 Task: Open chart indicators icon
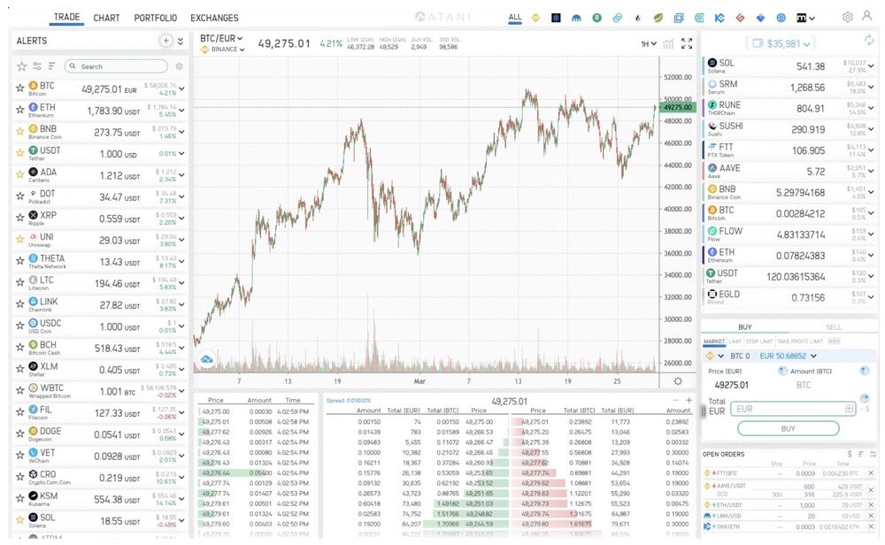[668, 43]
